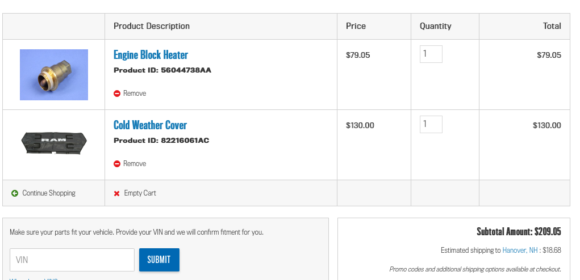Click red remove icon for Engine Block Heater
This screenshot has width=580, height=280.
coord(117,94)
